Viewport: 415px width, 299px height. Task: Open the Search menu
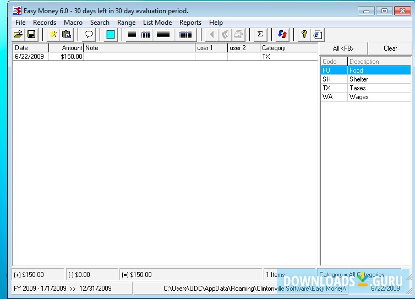pos(100,23)
